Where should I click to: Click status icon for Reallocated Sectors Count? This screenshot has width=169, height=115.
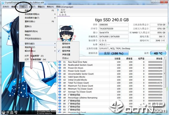pos(60,65)
